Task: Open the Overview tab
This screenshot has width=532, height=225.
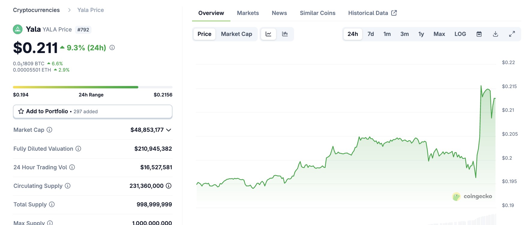Action: point(211,13)
